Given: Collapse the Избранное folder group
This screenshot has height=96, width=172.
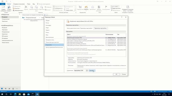Looking at the screenshot, I should 1,15.
